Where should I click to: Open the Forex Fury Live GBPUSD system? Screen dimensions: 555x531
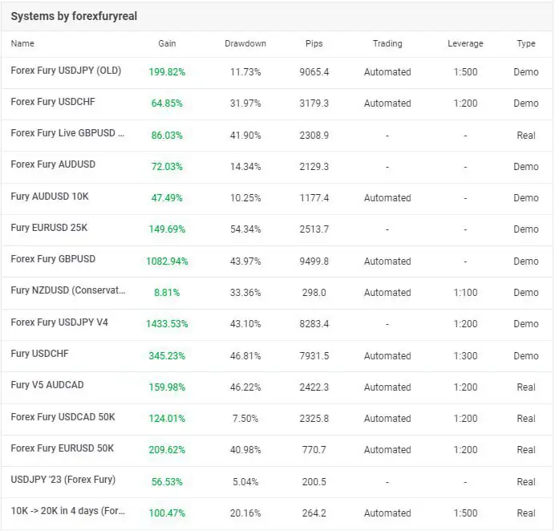(67, 133)
